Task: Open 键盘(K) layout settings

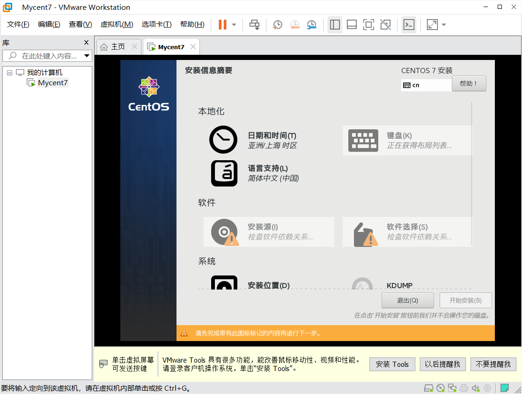Action: (407, 141)
